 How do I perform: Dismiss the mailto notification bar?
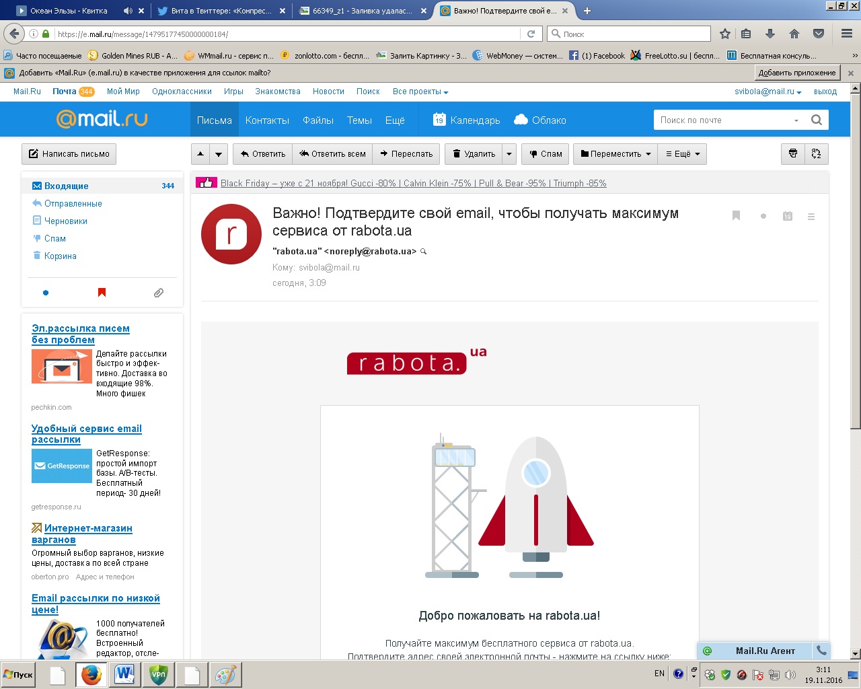pos(851,73)
